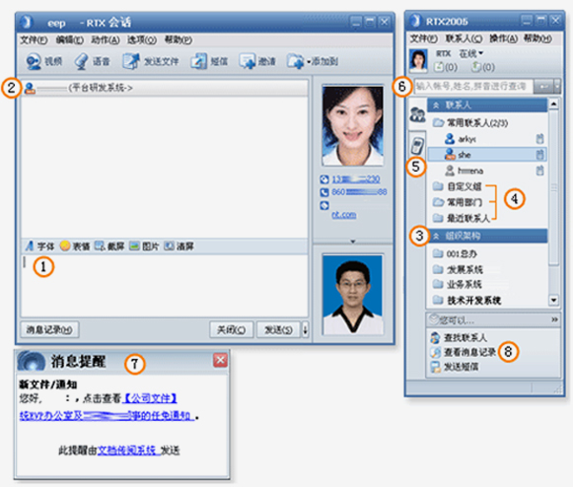The width and height of the screenshot is (573, 487).
Task: Click the contact icon in chat recipient bar
Action: pos(30,88)
